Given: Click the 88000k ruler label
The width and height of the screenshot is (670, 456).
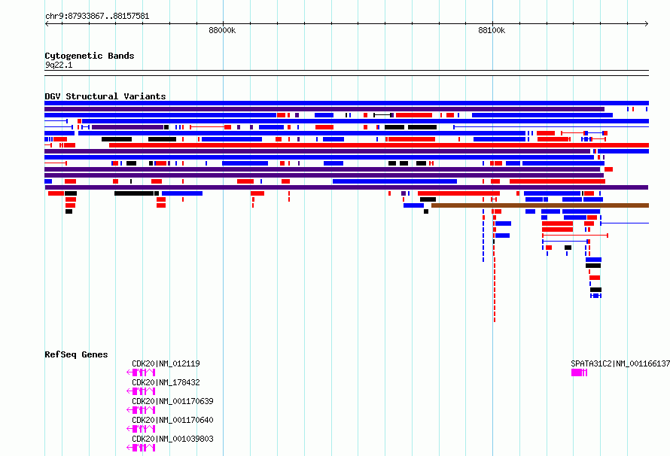Looking at the screenshot, I should [x=222, y=30].
